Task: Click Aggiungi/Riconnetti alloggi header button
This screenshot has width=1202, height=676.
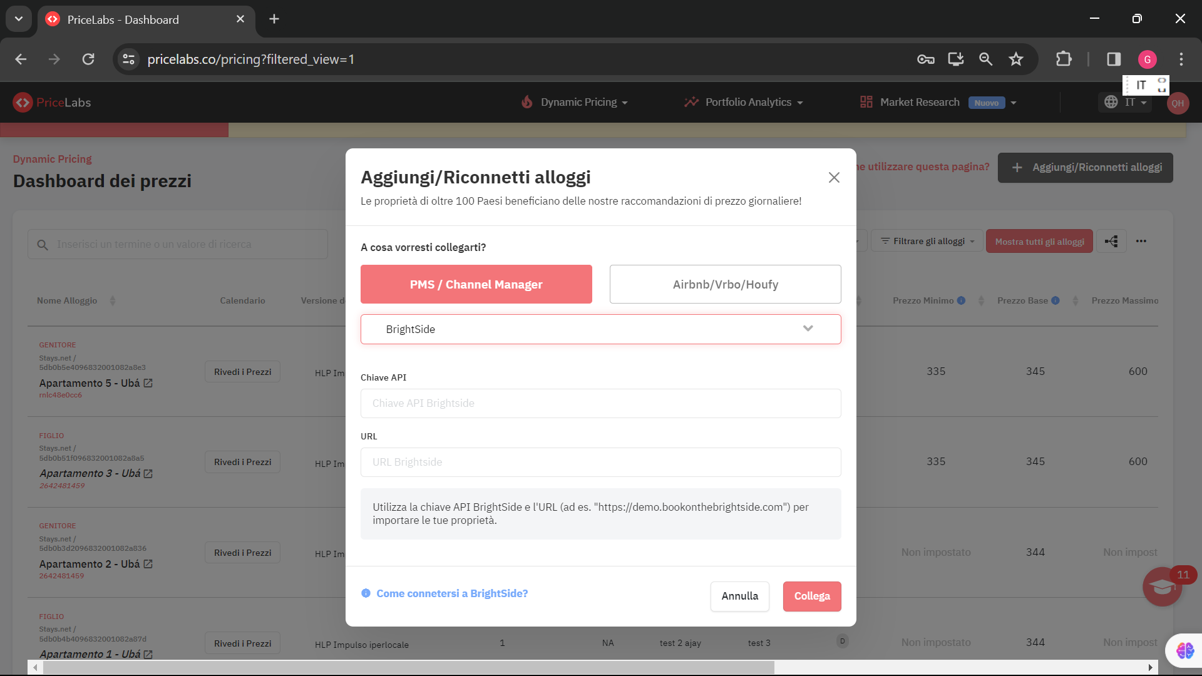Action: (1086, 168)
